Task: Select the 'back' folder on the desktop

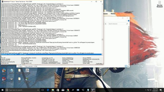Action: [x=19, y=80]
